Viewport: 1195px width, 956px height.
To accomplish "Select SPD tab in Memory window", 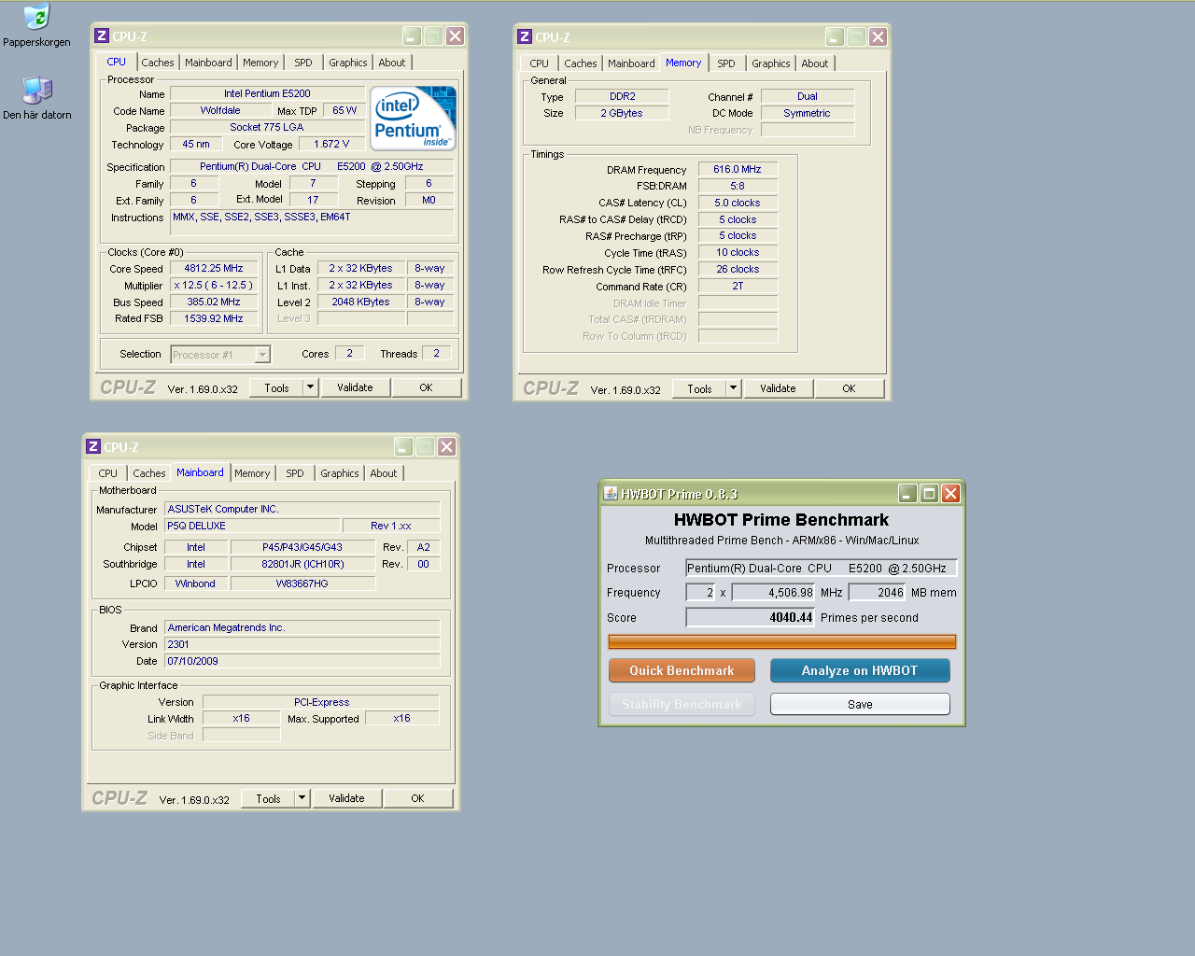I will click(726, 63).
